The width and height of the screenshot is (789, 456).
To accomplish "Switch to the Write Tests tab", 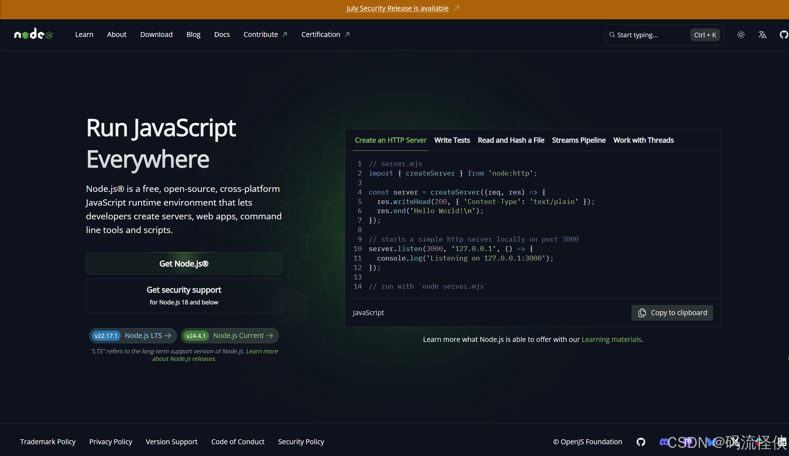I will 452,140.
